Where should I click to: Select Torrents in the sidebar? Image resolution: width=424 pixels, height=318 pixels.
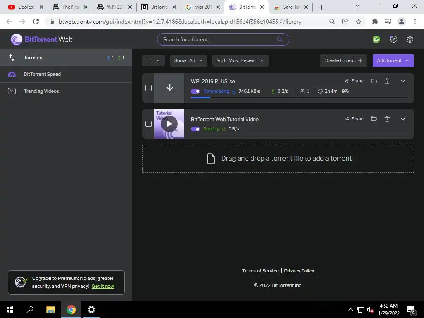[x=66, y=58]
